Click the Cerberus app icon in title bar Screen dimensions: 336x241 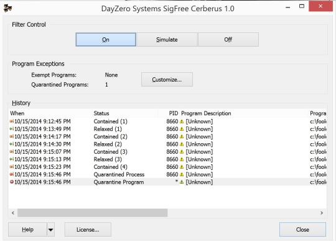coord(7,8)
